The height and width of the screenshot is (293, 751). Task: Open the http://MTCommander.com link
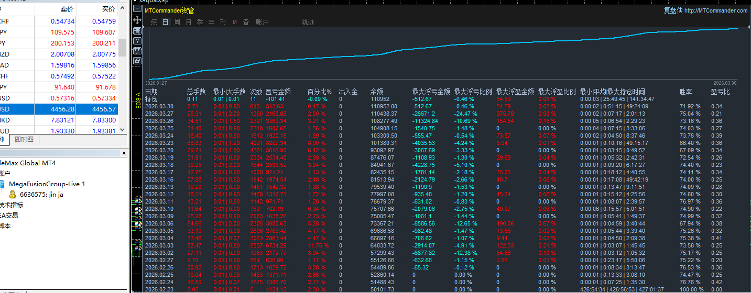(716, 10)
